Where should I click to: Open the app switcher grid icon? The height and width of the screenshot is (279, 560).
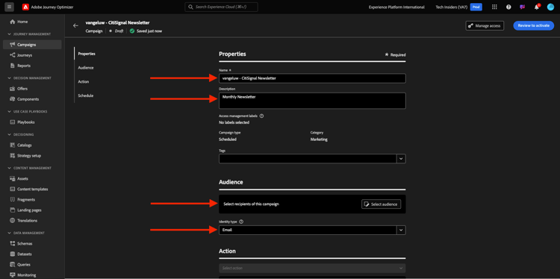pos(494,7)
